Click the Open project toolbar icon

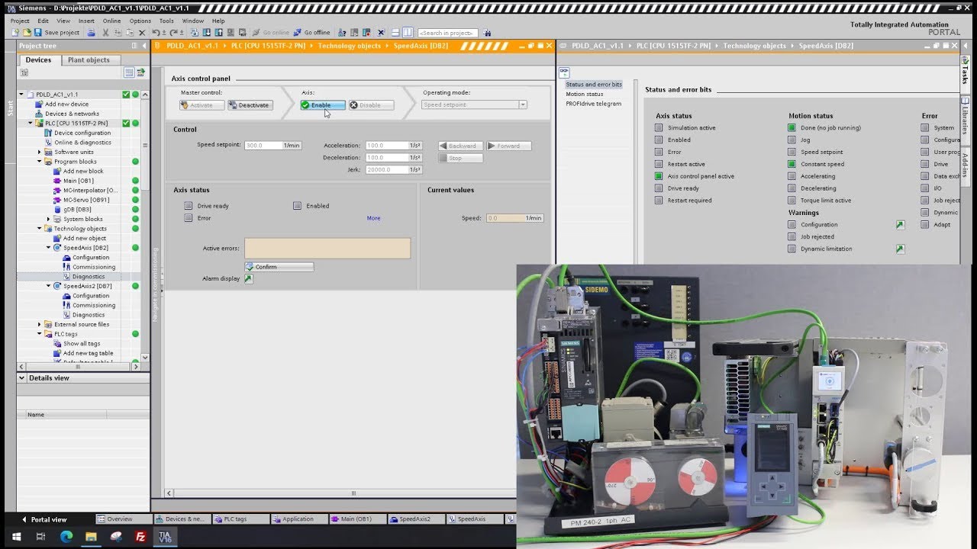pos(27,33)
